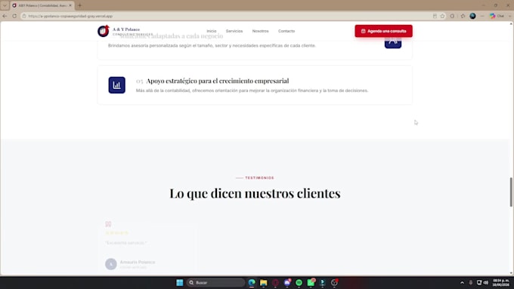Click the round taskbar icon with red dot

(334, 282)
